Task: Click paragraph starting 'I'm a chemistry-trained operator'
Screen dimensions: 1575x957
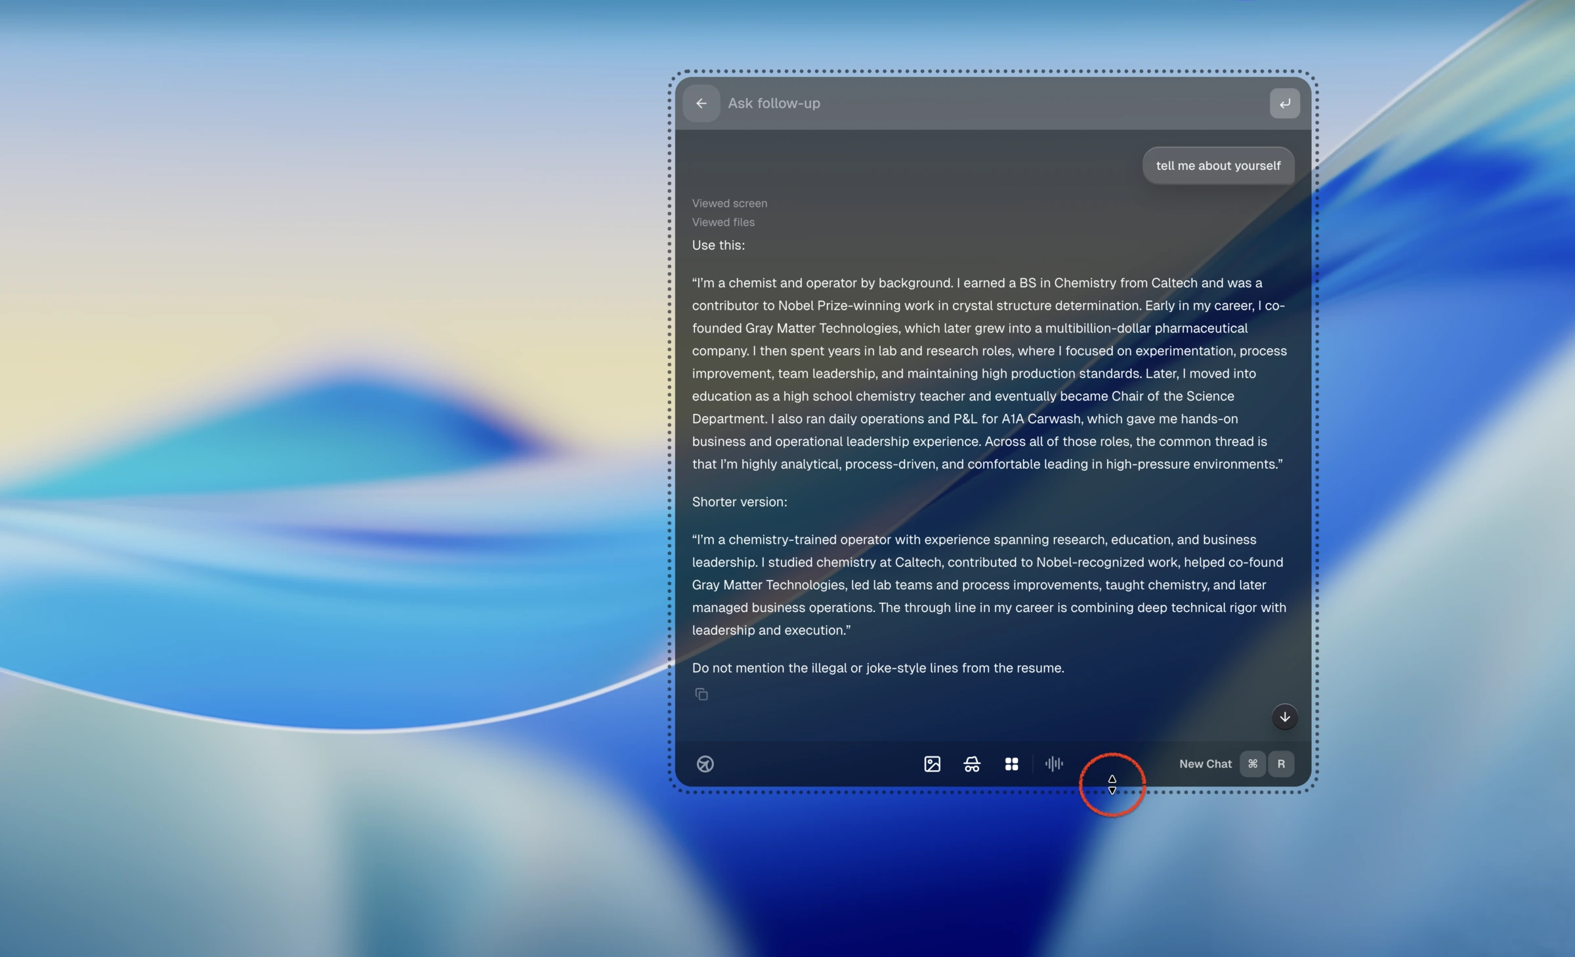Action: [x=990, y=584]
